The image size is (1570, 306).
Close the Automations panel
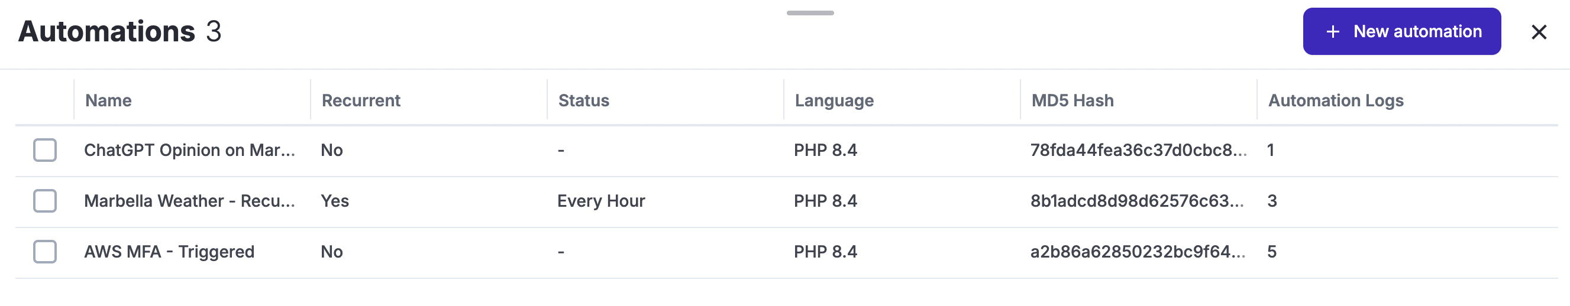coord(1538,32)
